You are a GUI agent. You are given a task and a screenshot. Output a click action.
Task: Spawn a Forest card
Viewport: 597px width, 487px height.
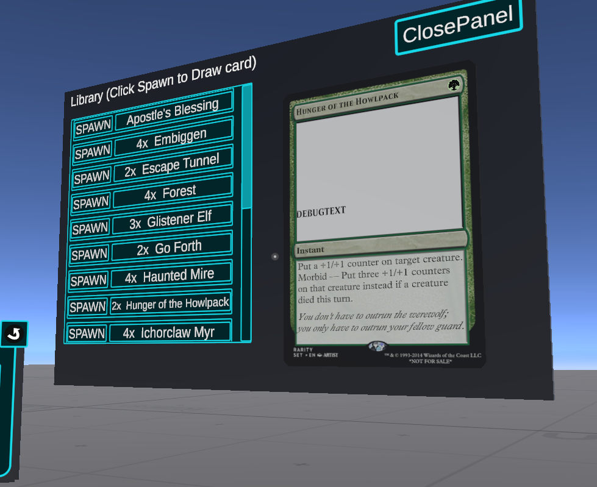pos(91,203)
